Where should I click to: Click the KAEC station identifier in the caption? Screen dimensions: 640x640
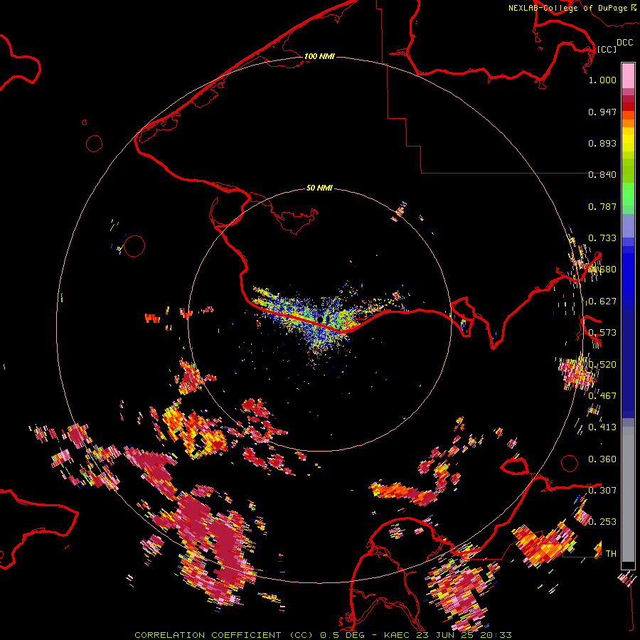click(398, 635)
